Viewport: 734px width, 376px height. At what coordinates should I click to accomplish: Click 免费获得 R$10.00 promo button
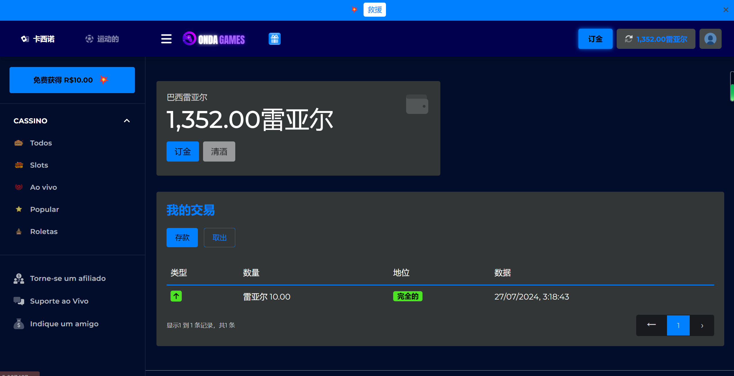pos(72,80)
